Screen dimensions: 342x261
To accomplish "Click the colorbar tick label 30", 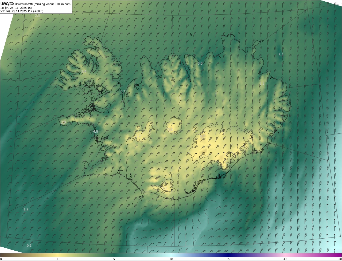I will tap(285, 259).
